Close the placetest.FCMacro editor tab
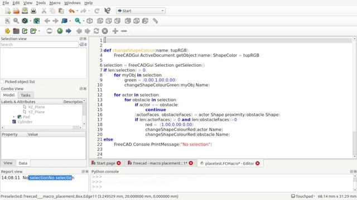357x200 pixels. tap(258, 163)
